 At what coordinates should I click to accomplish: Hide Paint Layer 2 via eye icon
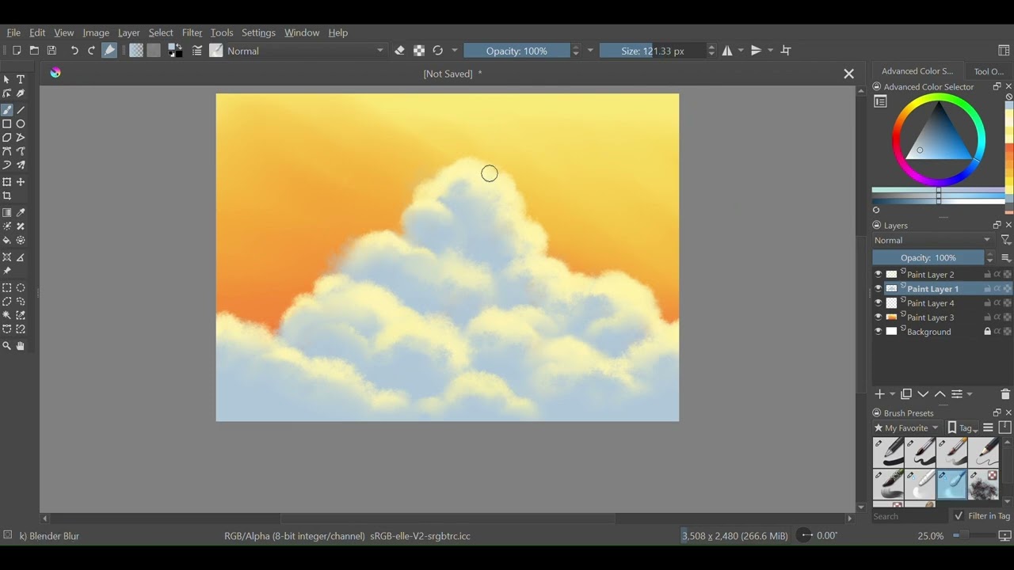(878, 275)
